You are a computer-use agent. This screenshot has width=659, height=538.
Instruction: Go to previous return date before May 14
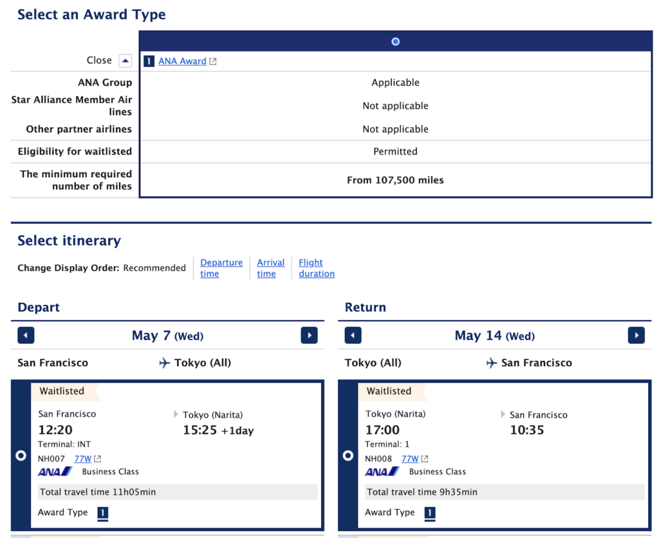(353, 335)
